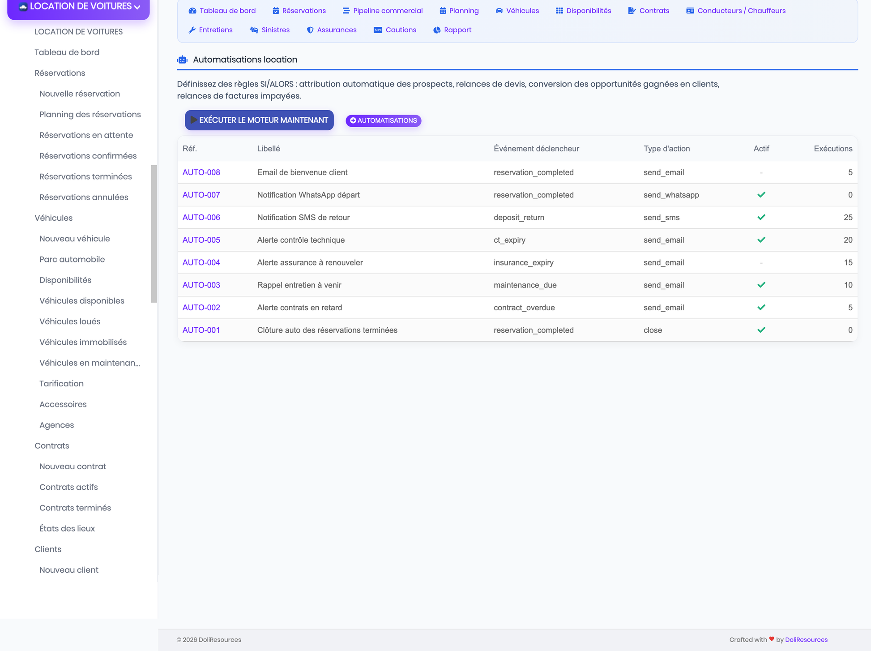The image size is (871, 651).
Task: Click the Sinistres car crash icon
Action: tap(254, 30)
